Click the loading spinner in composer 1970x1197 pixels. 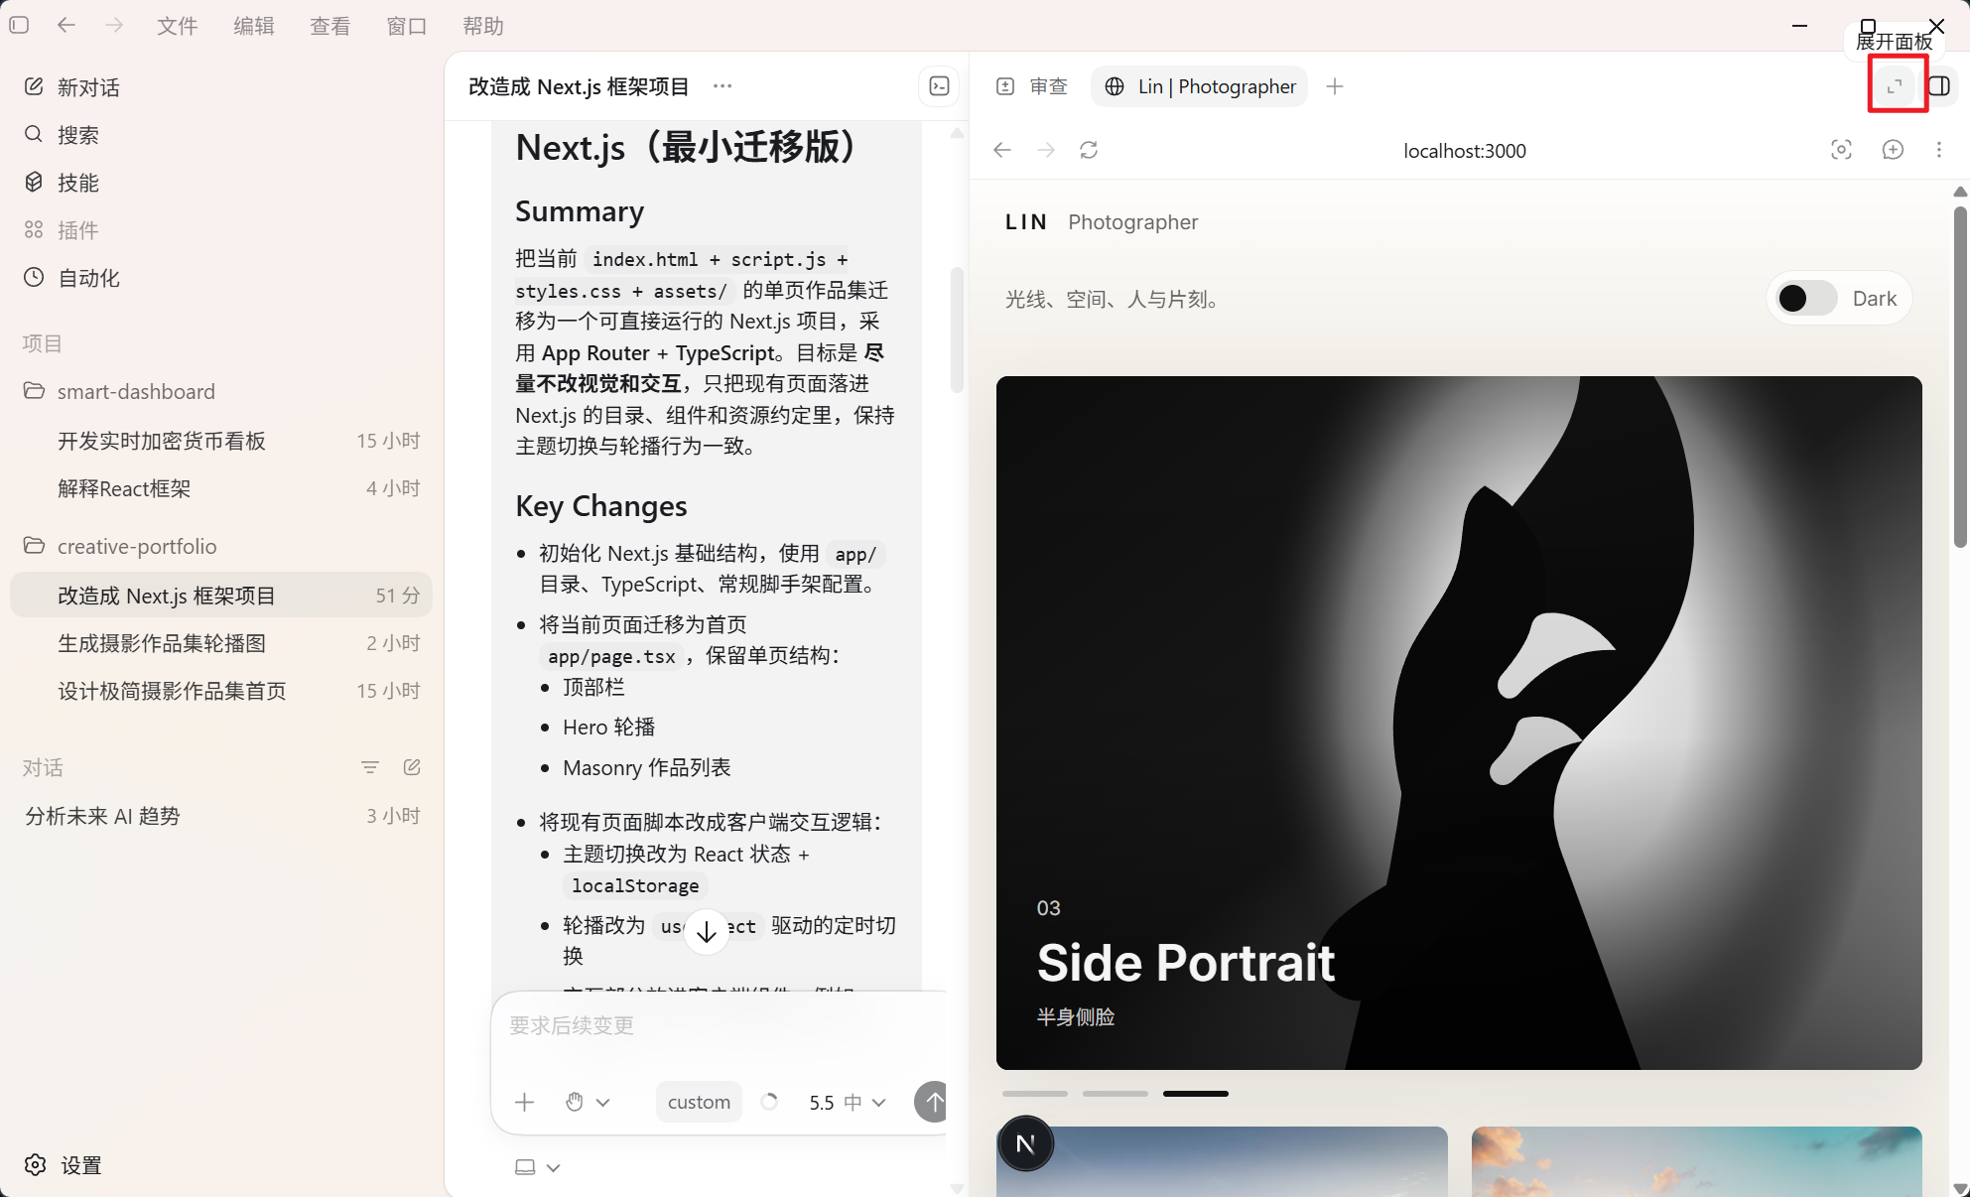[x=769, y=1102]
